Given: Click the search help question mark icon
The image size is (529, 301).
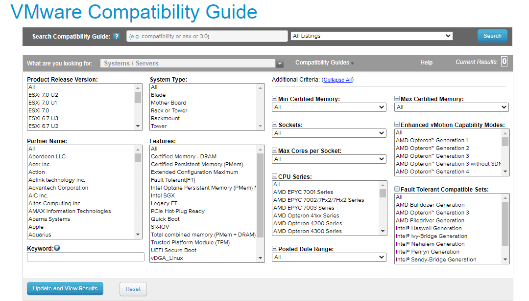Looking at the screenshot, I should [x=117, y=36].
